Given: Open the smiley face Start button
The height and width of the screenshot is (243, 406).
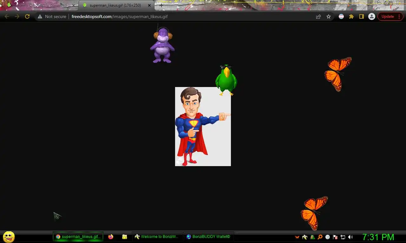Looking at the screenshot, I should coord(9,237).
